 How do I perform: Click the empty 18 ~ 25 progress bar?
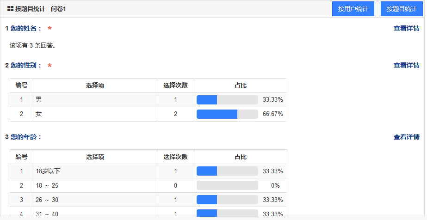point(227,185)
